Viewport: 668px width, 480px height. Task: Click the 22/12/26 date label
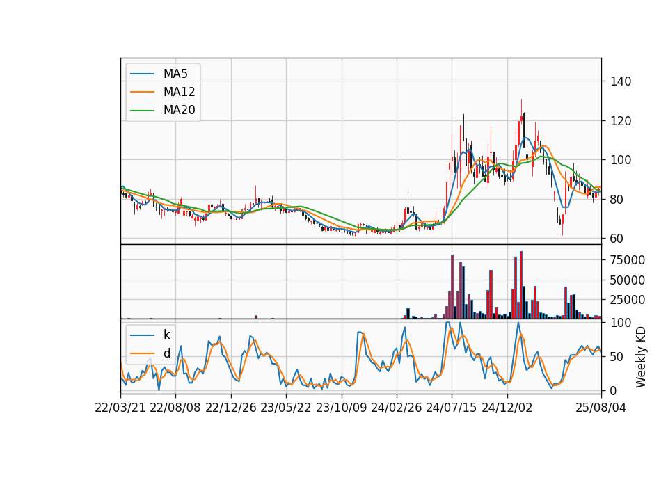(x=231, y=408)
